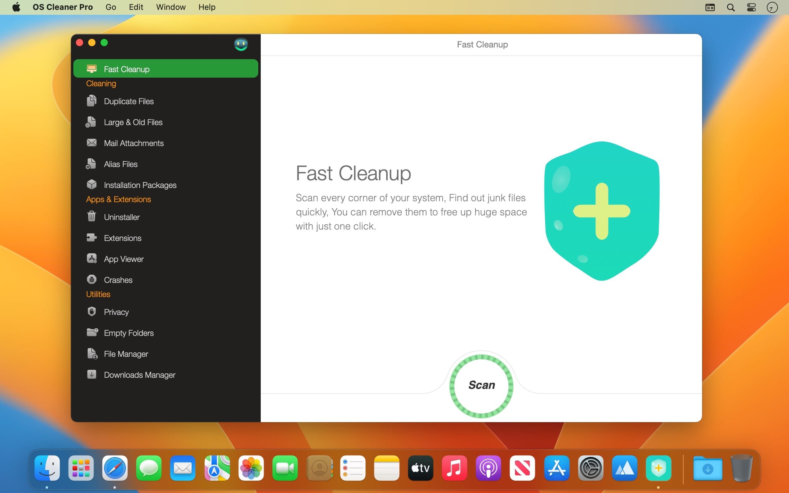789x493 pixels.
Task: Click the smiley robot face icon
Action: [241, 44]
